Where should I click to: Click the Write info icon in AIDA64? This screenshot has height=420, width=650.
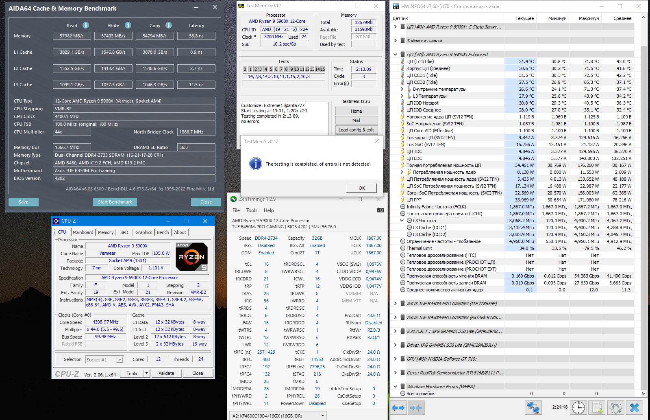point(128,25)
